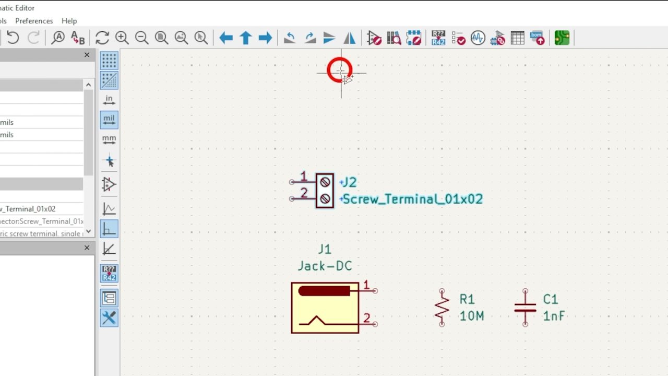
Task: Open Find tool in toolbar
Action: coord(58,38)
